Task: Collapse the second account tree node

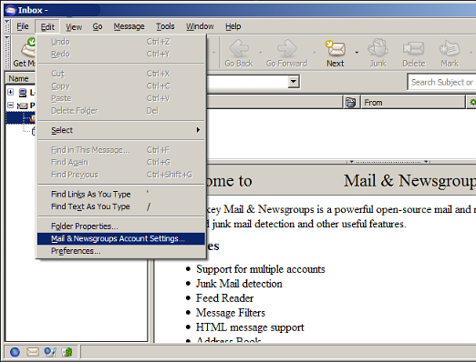Action: pos(11,106)
